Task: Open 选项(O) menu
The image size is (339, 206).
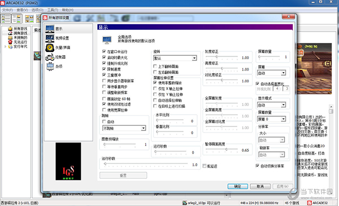Action: click(37, 10)
